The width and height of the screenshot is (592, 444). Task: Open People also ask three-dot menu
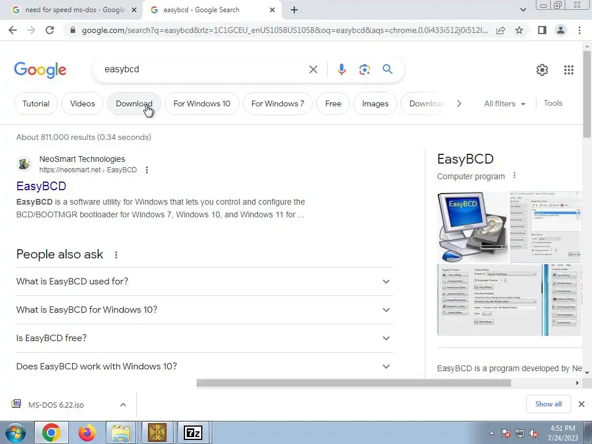coord(116,255)
